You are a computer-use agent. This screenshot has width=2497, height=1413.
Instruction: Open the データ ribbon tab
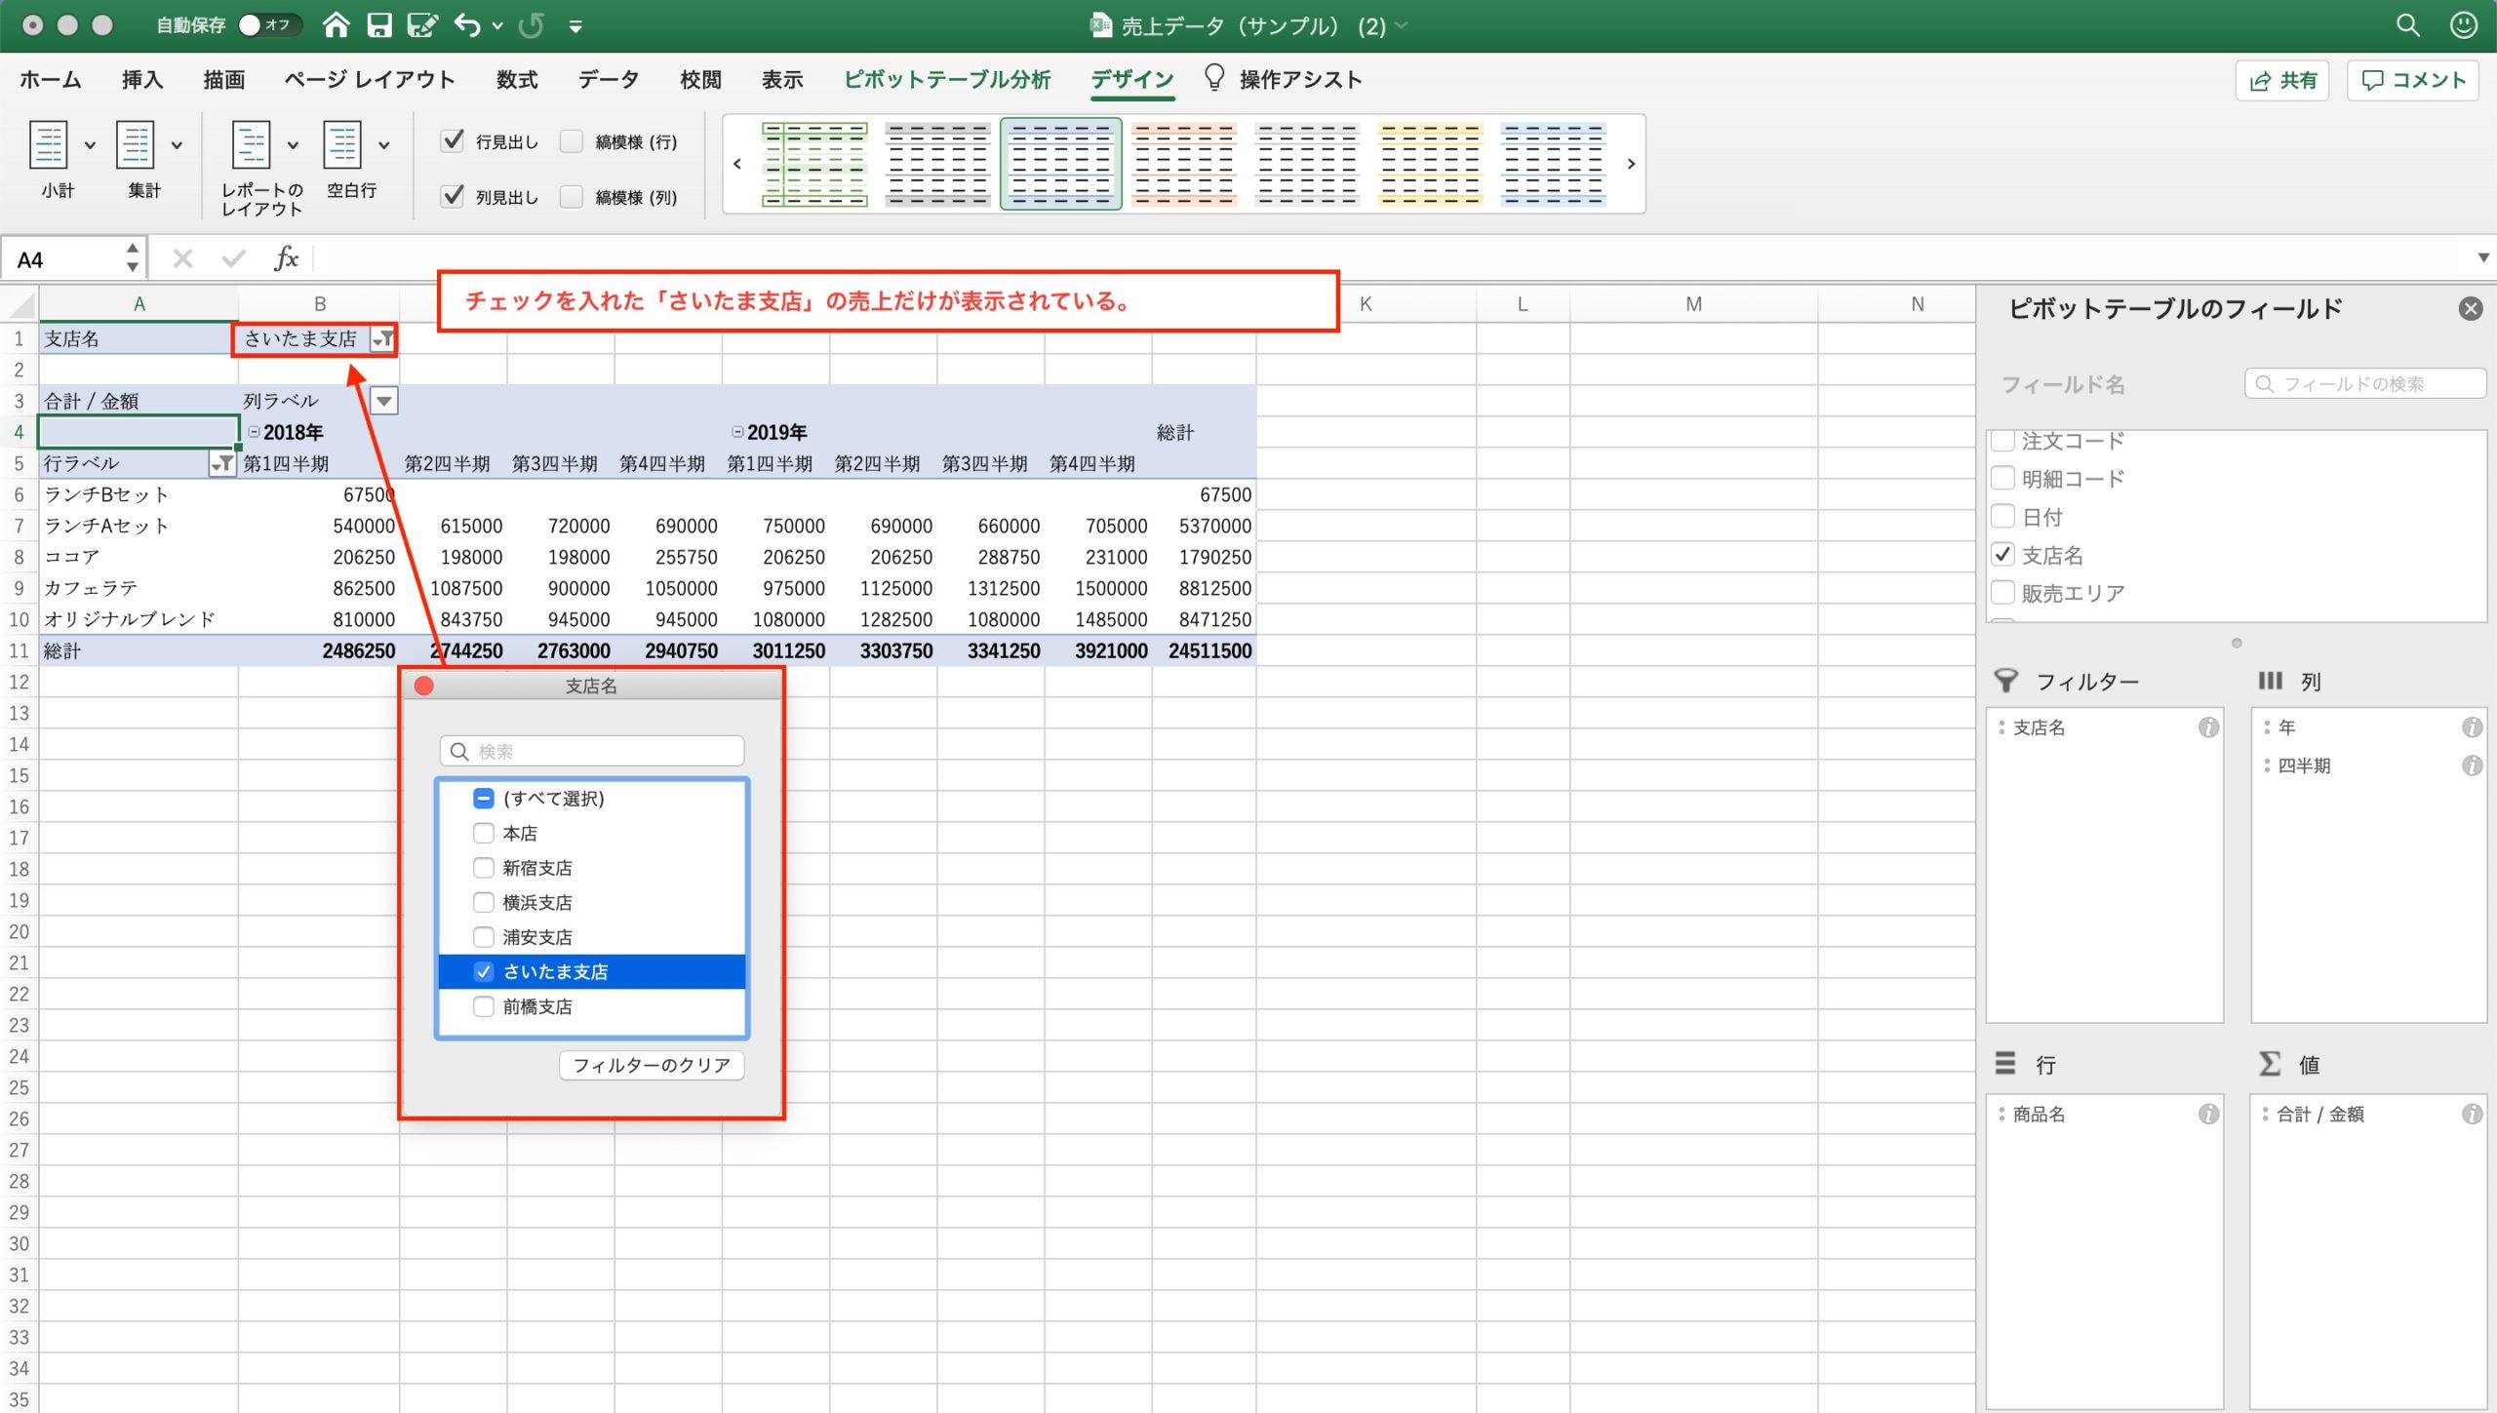click(608, 80)
